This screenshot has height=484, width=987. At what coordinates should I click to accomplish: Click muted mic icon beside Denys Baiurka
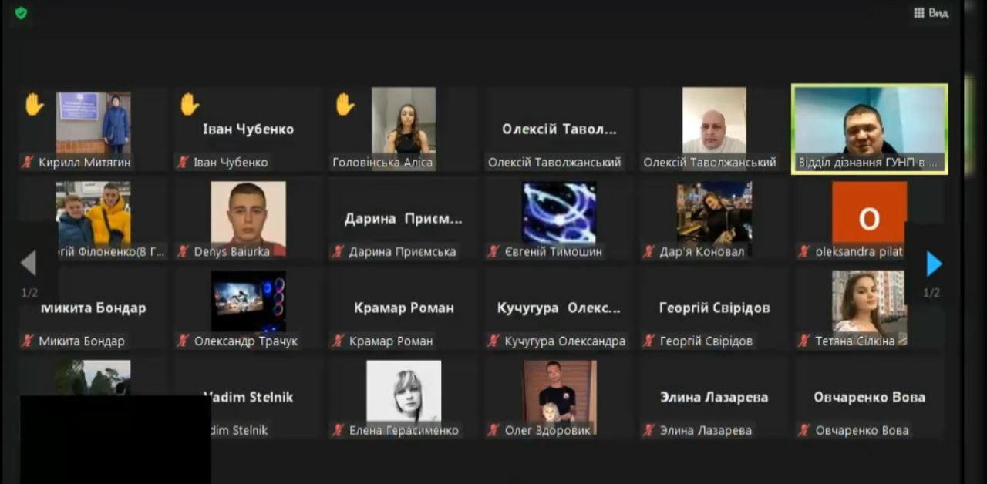coord(184,251)
